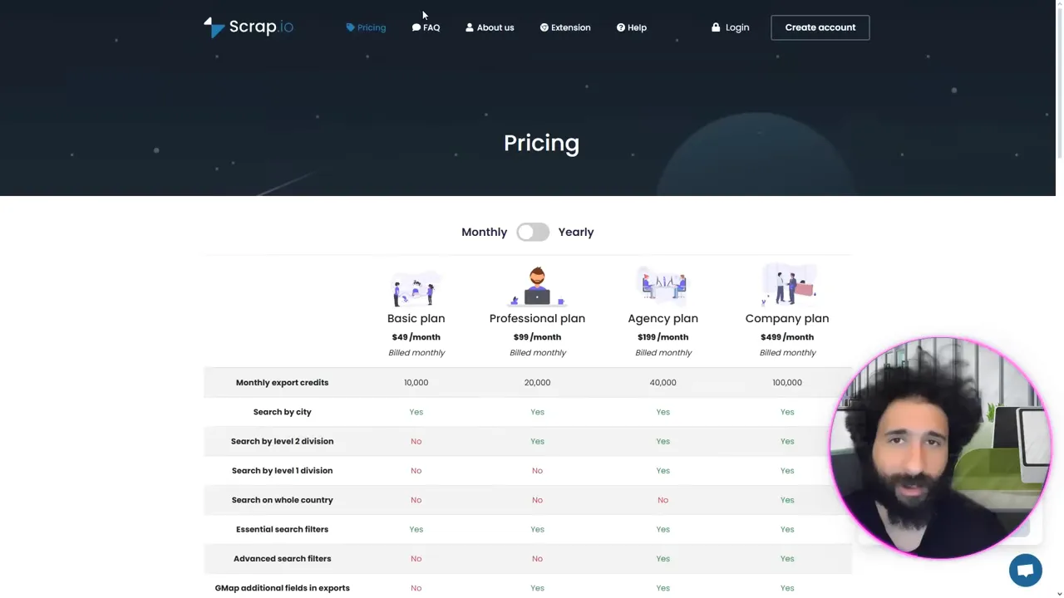1064x598 pixels.
Task: Click GMap additional fields in exports label
Action: 282,588
